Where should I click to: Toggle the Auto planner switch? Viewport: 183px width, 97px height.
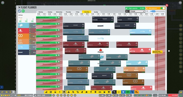click(x=163, y=8)
